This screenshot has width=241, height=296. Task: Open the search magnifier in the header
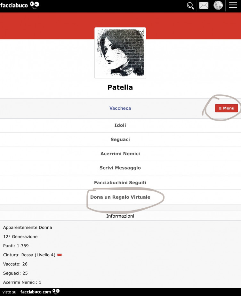[x=190, y=6]
